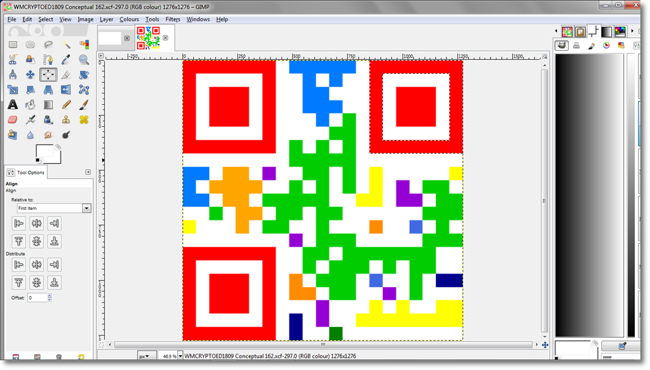
Task: Reset colours to default black and white
Action: [x=38, y=161]
